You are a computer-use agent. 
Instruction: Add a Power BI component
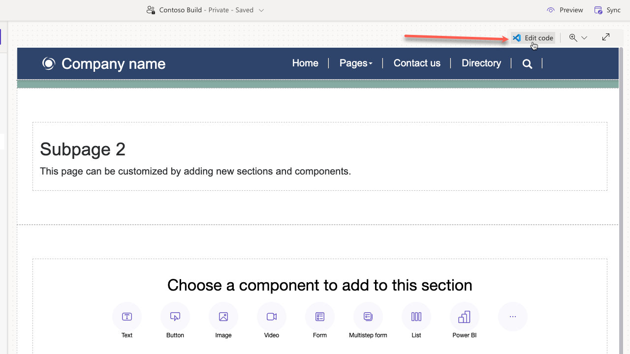point(464,317)
